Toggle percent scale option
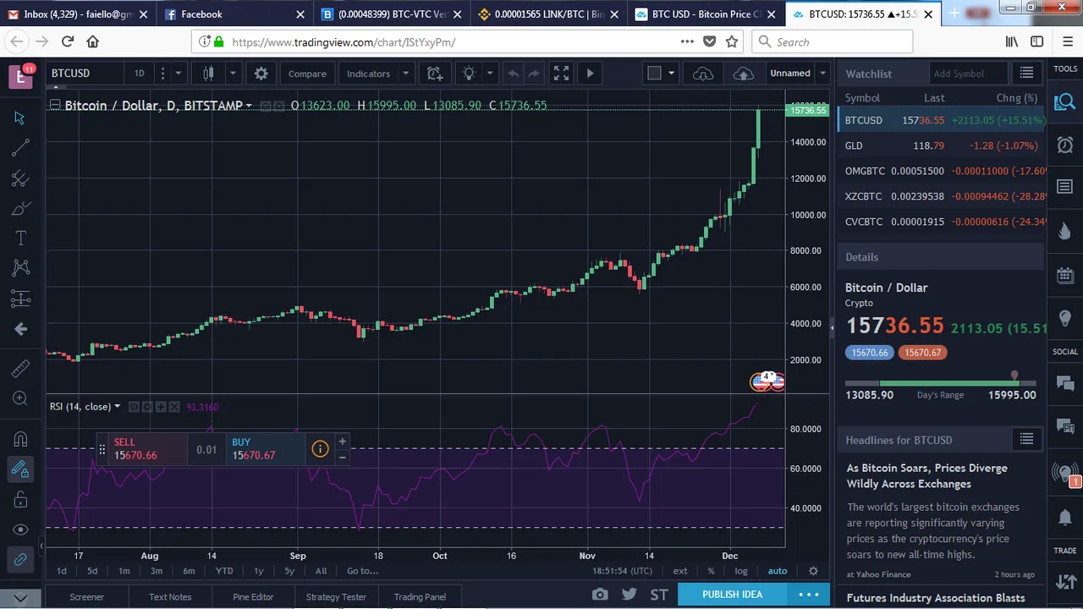Screen dimensions: 1083x609 coord(711,571)
